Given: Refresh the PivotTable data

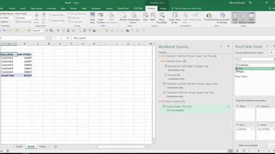Looking at the screenshot, I should click(123, 18).
